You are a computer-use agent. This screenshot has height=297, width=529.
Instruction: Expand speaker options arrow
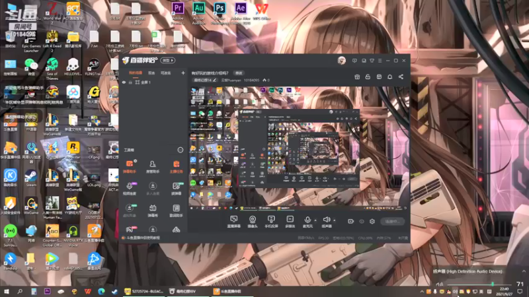[335, 220]
